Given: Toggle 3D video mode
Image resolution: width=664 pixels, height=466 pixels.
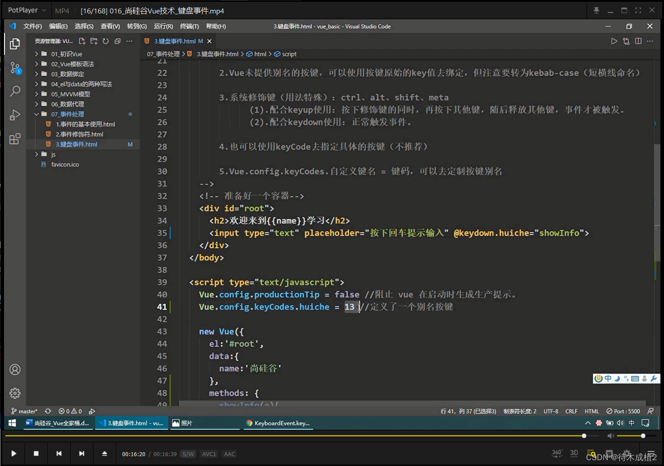Looking at the screenshot, I should coord(574,453).
